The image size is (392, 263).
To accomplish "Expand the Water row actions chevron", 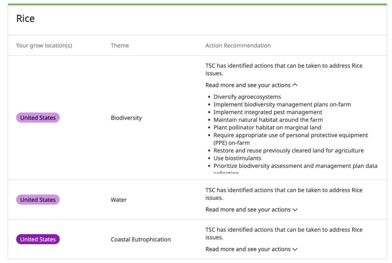I will (295, 210).
